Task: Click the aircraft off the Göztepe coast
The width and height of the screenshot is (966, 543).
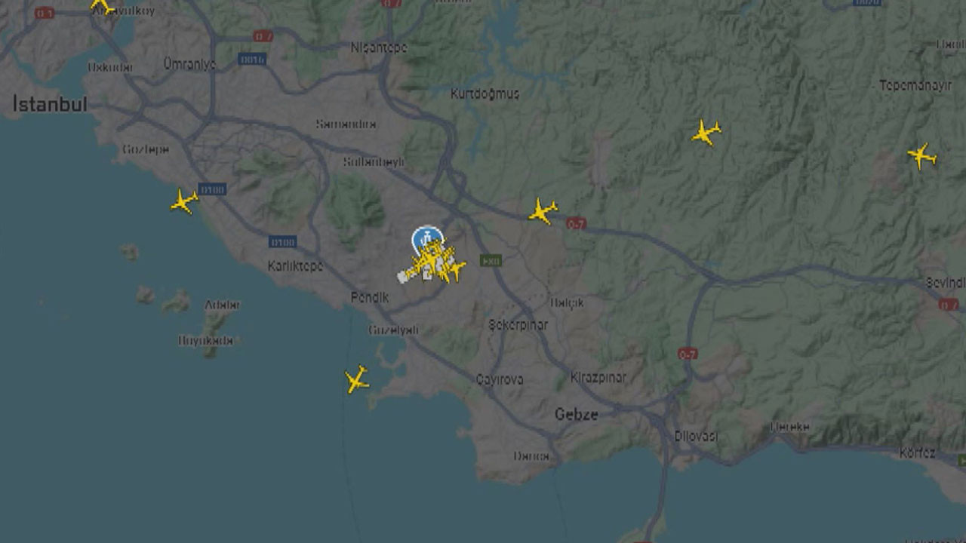Action: (184, 201)
